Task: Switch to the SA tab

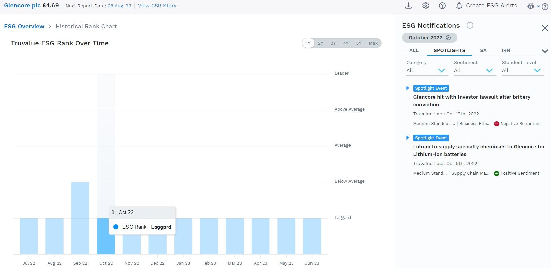Action: pyautogui.click(x=483, y=50)
